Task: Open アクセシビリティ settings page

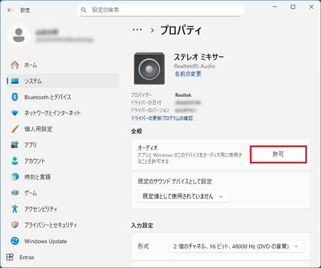Action: click(63, 208)
